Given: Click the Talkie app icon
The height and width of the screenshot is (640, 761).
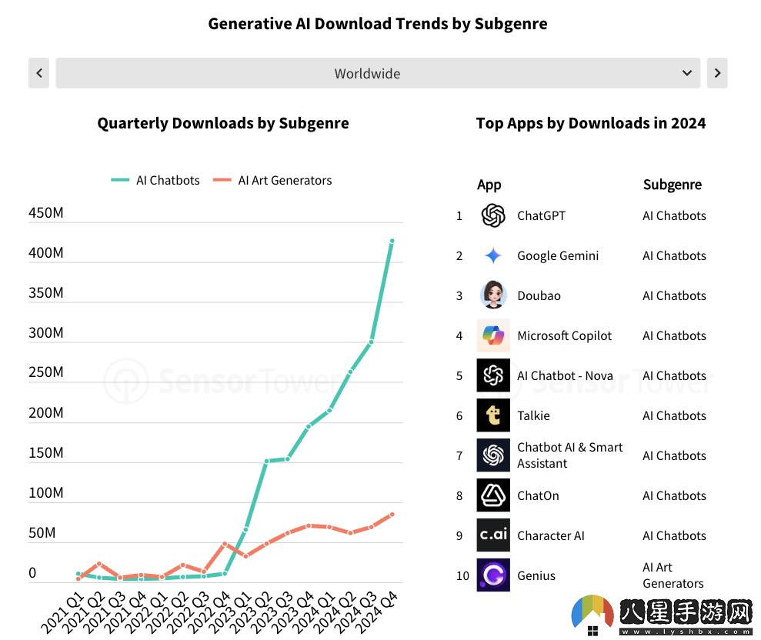Looking at the screenshot, I should pos(493,415).
